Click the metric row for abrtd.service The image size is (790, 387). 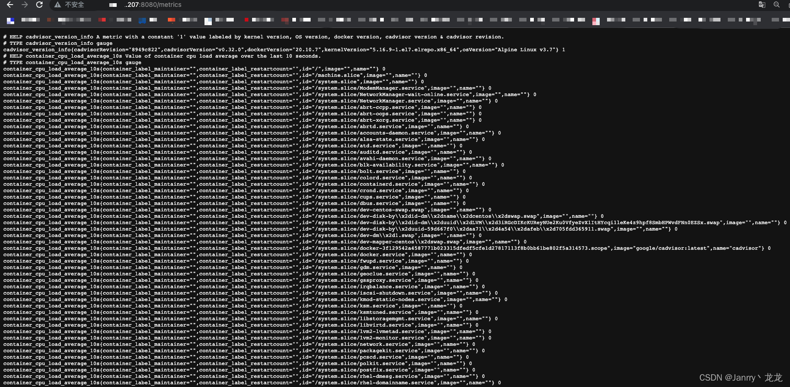pos(236,127)
